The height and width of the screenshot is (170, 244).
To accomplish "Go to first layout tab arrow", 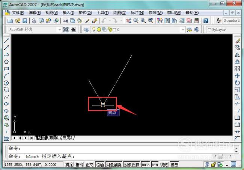I will (14, 138).
